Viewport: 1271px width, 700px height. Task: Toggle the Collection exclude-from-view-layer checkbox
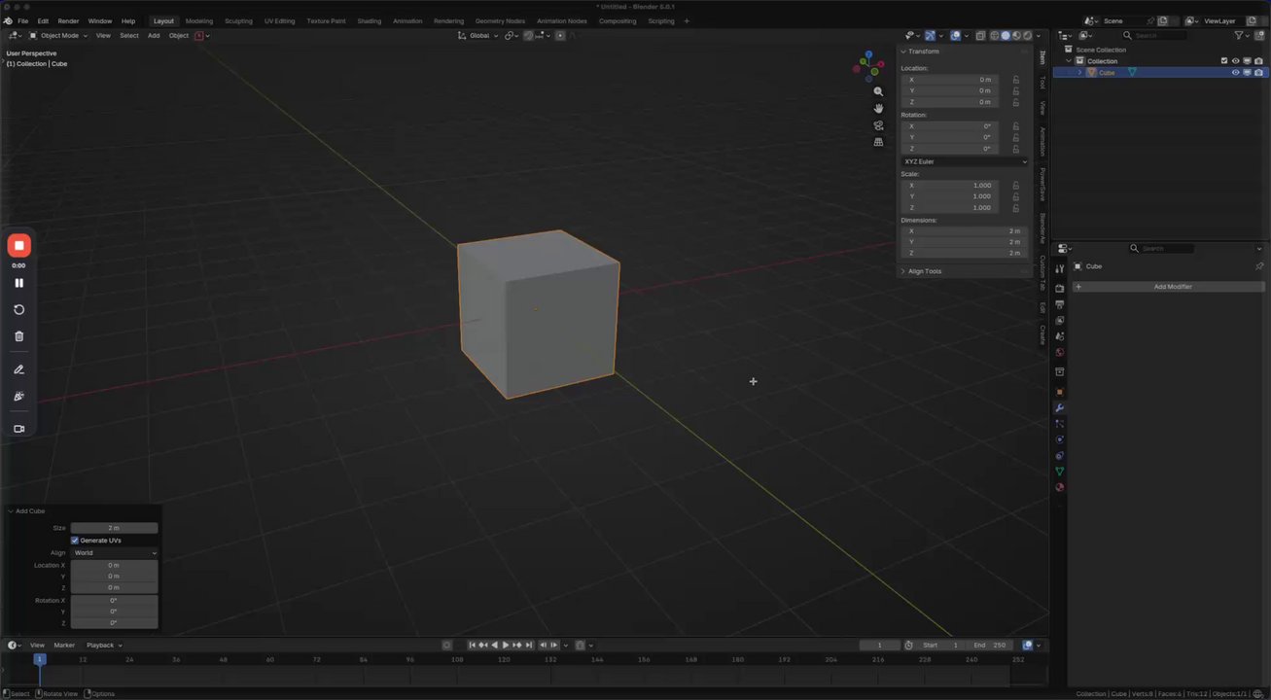pyautogui.click(x=1224, y=61)
